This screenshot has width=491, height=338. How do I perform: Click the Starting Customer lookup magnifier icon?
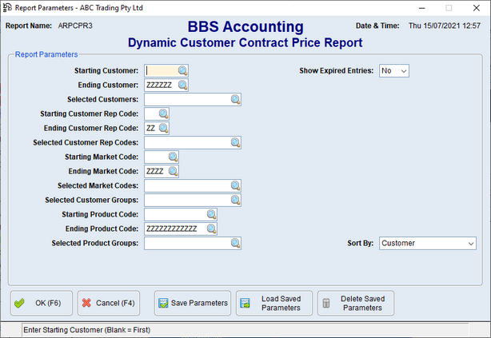[182, 71]
